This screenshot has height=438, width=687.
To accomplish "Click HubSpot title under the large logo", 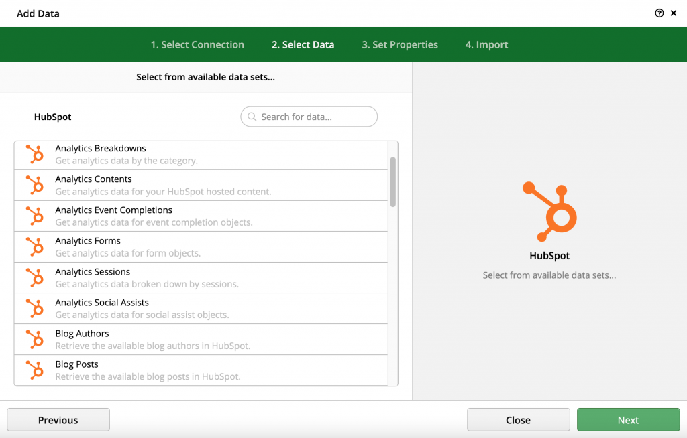I will coord(549,256).
